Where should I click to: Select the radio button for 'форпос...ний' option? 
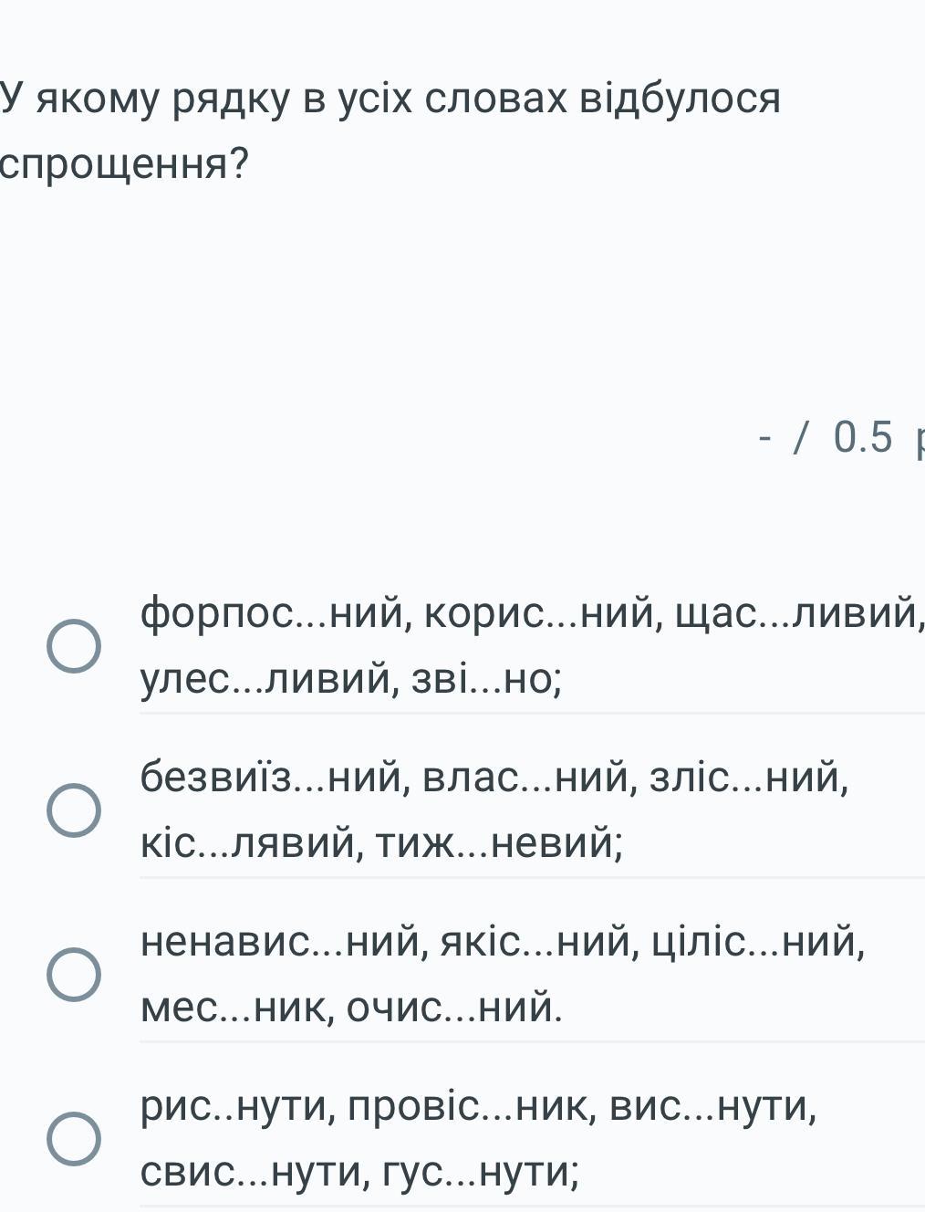[73, 645]
